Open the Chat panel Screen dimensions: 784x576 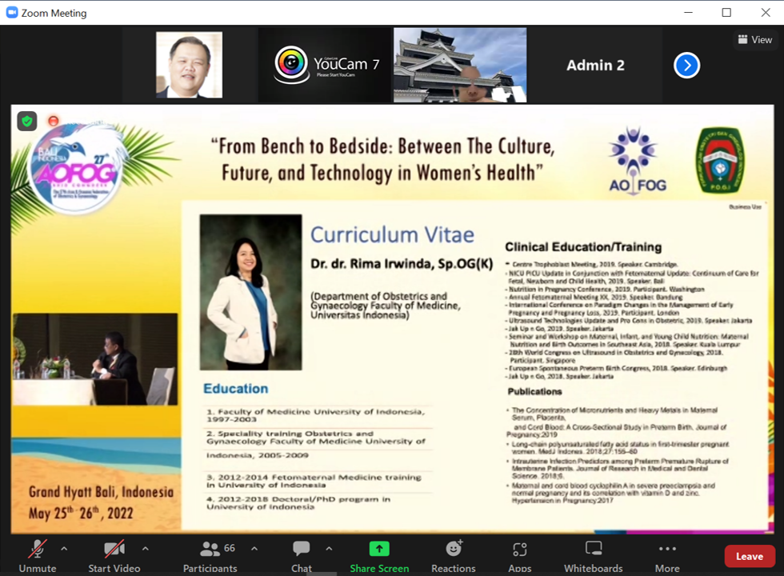point(302,555)
